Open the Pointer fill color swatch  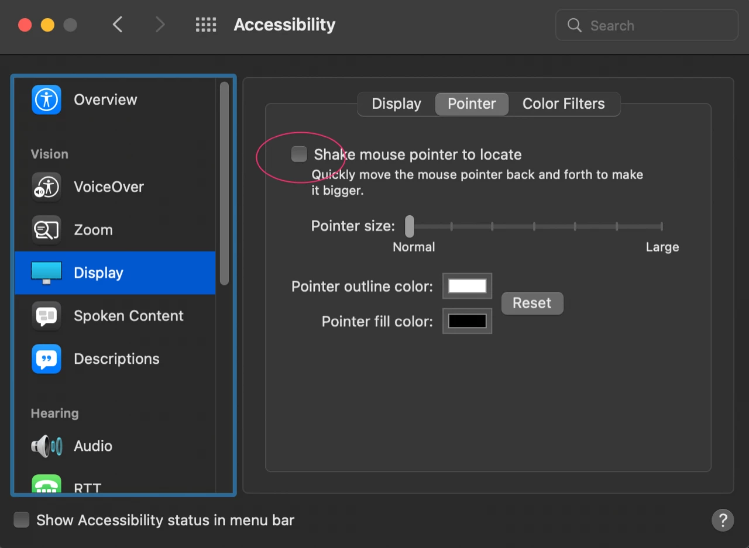467,321
